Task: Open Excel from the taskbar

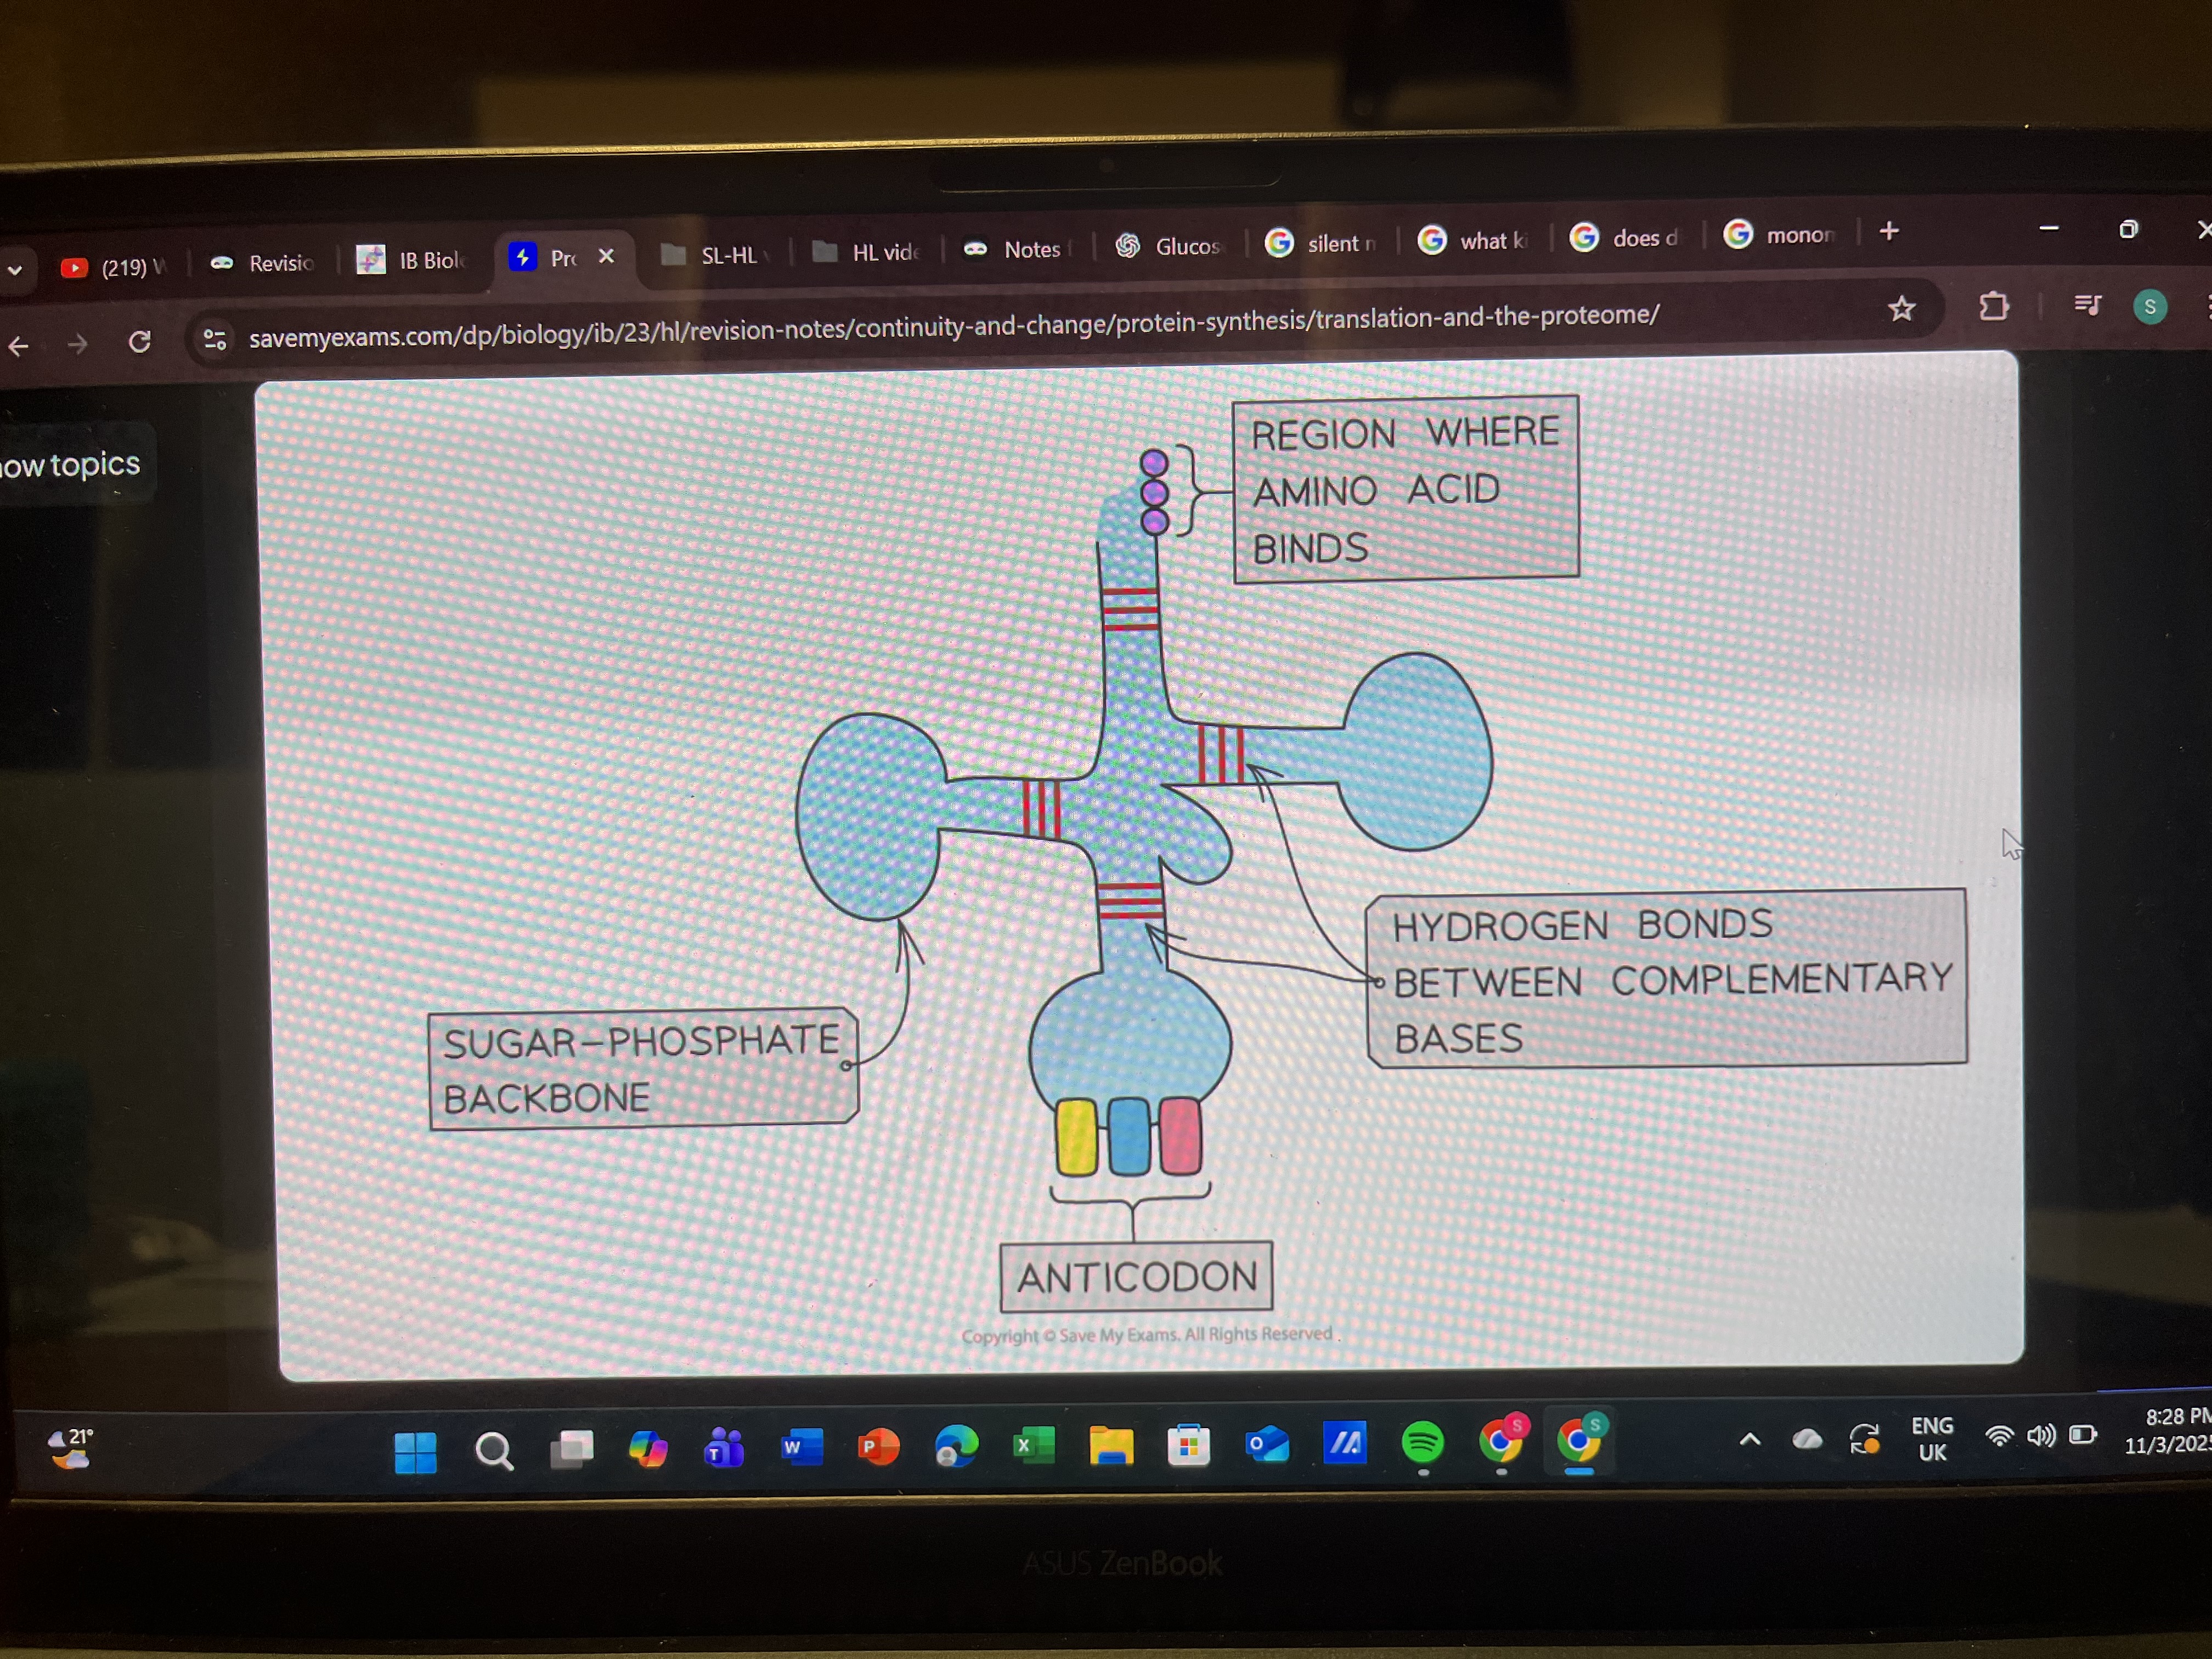Action: pos(1033,1446)
